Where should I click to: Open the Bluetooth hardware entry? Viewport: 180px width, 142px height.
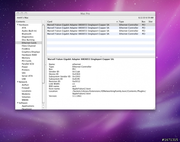tap(26, 34)
